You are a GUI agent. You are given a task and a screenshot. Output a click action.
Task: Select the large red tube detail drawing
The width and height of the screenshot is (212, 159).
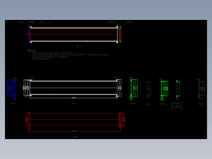[75, 121]
